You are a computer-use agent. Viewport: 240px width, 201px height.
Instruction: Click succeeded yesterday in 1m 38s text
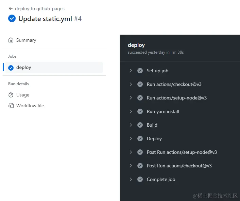tap(156, 52)
